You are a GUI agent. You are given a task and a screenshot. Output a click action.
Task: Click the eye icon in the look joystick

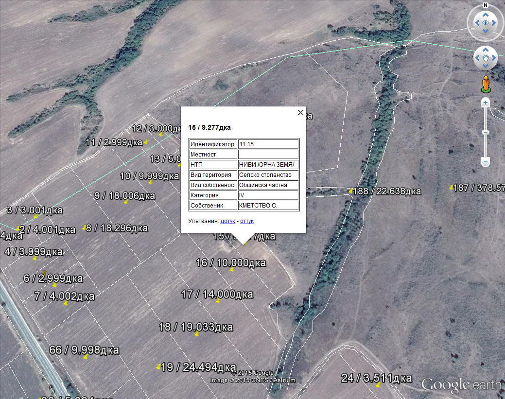click(485, 23)
